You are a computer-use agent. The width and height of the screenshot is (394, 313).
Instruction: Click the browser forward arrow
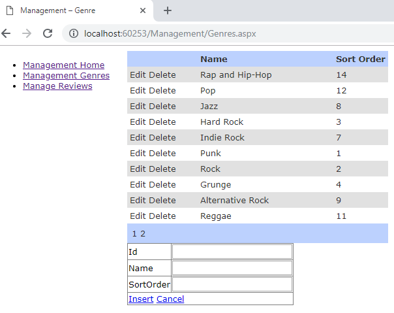[x=27, y=33]
